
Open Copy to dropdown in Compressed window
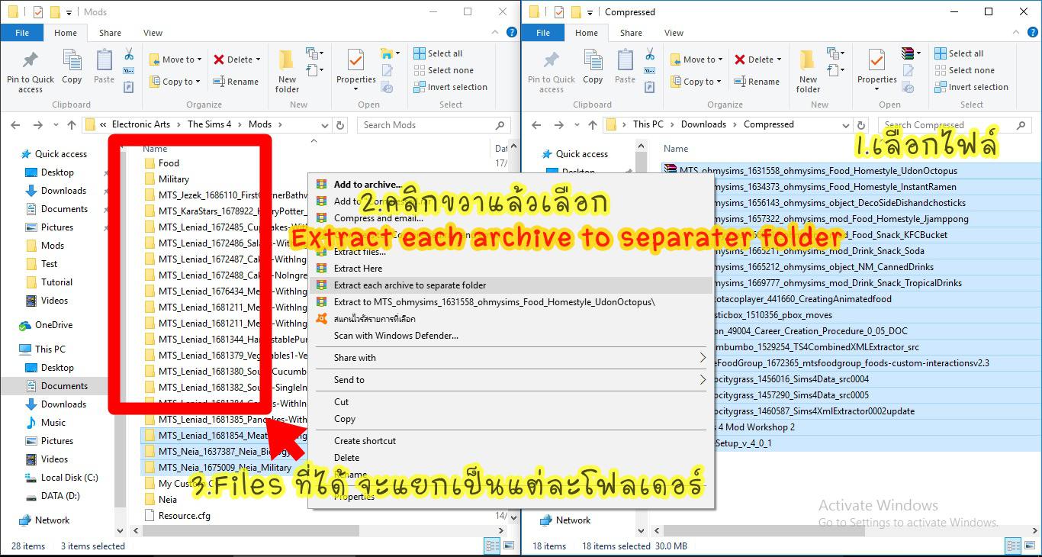click(x=696, y=82)
